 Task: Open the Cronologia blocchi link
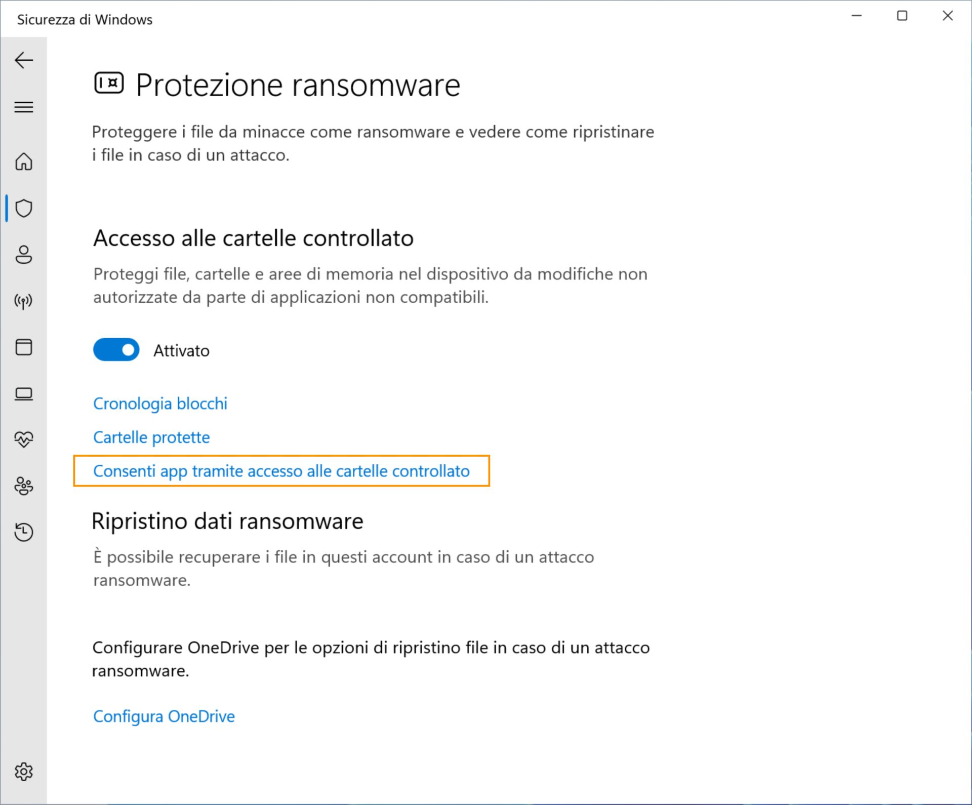point(160,404)
